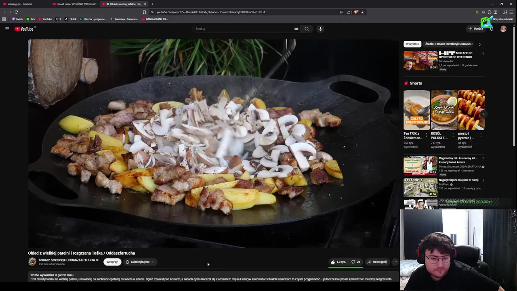517x291 pixels.
Task: Open YouTube notifications bell
Action: click(x=492, y=29)
